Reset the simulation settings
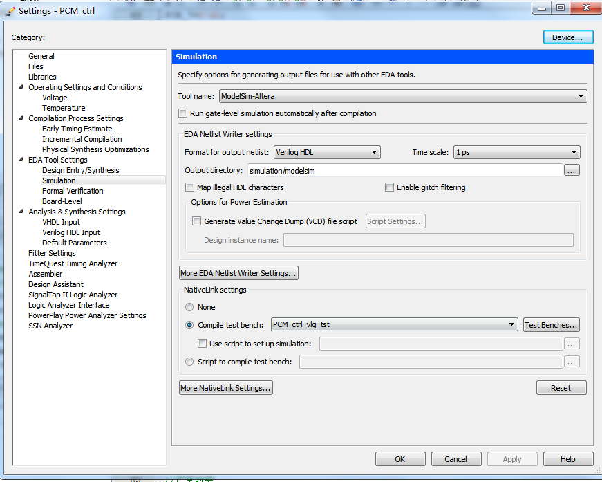 561,388
